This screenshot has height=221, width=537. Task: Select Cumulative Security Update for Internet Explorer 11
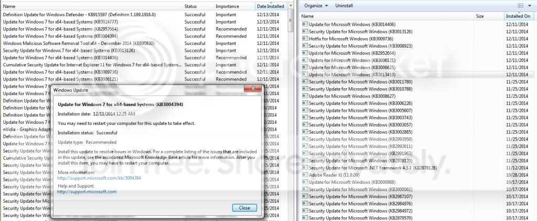144,65
